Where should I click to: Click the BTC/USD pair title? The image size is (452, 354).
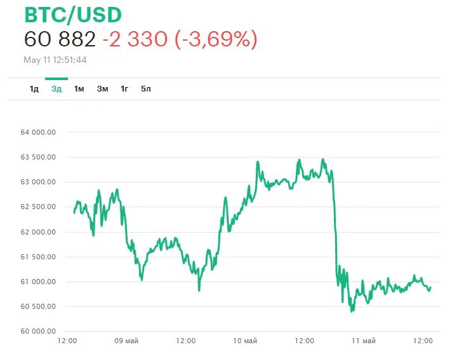(72, 15)
